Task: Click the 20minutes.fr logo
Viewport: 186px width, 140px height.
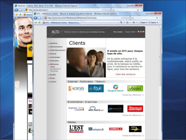Action: [x=96, y=129]
